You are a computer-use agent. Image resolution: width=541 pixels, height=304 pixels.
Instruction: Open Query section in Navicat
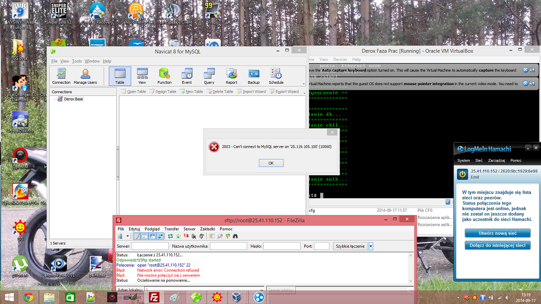[209, 76]
